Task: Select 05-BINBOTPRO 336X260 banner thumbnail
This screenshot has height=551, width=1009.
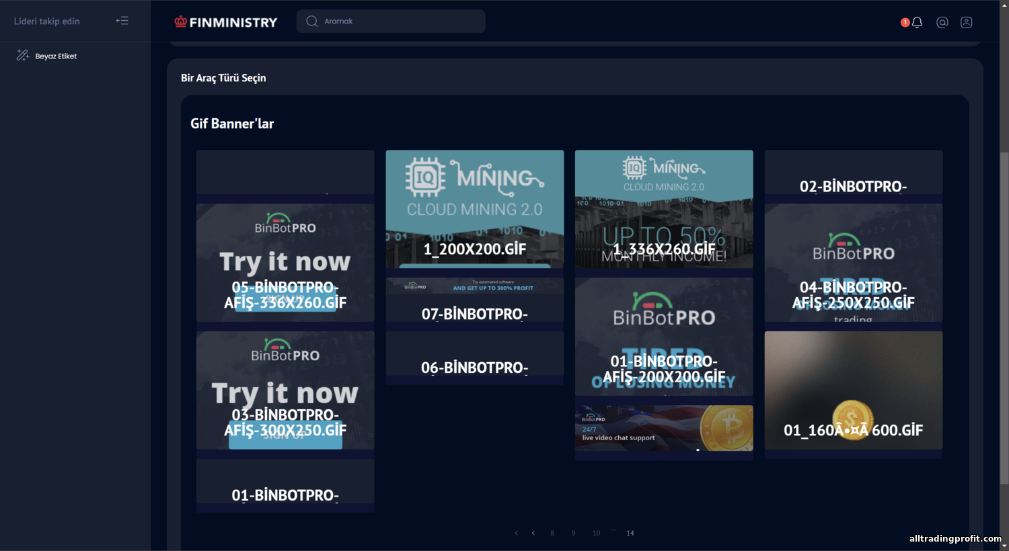Action: [285, 263]
